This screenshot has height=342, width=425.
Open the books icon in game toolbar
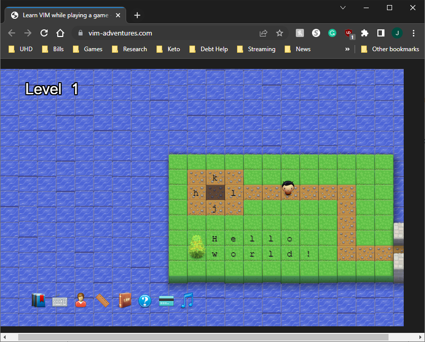(x=38, y=300)
